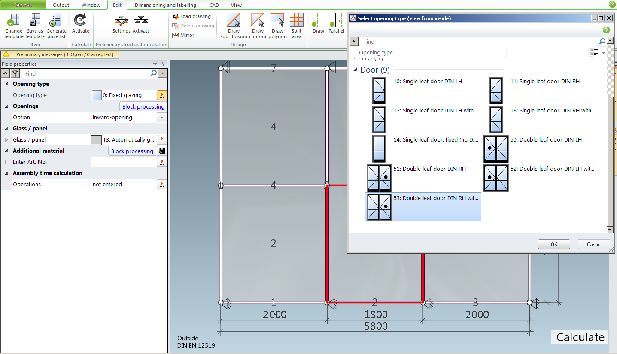Click Block processing link beside Openings

[x=143, y=106]
